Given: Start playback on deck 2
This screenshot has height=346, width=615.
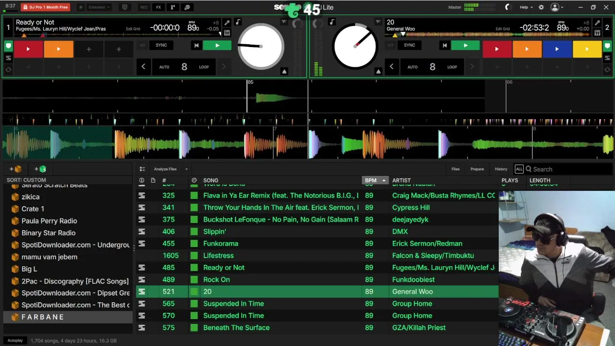Looking at the screenshot, I should point(465,45).
